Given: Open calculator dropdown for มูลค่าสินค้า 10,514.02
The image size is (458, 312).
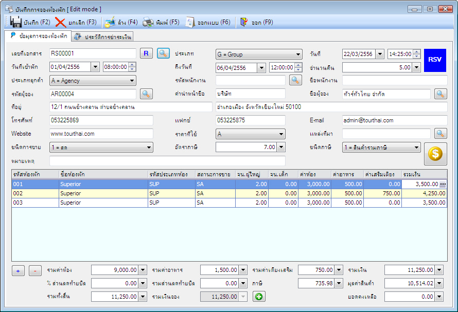Looking at the screenshot, I should 439,283.
